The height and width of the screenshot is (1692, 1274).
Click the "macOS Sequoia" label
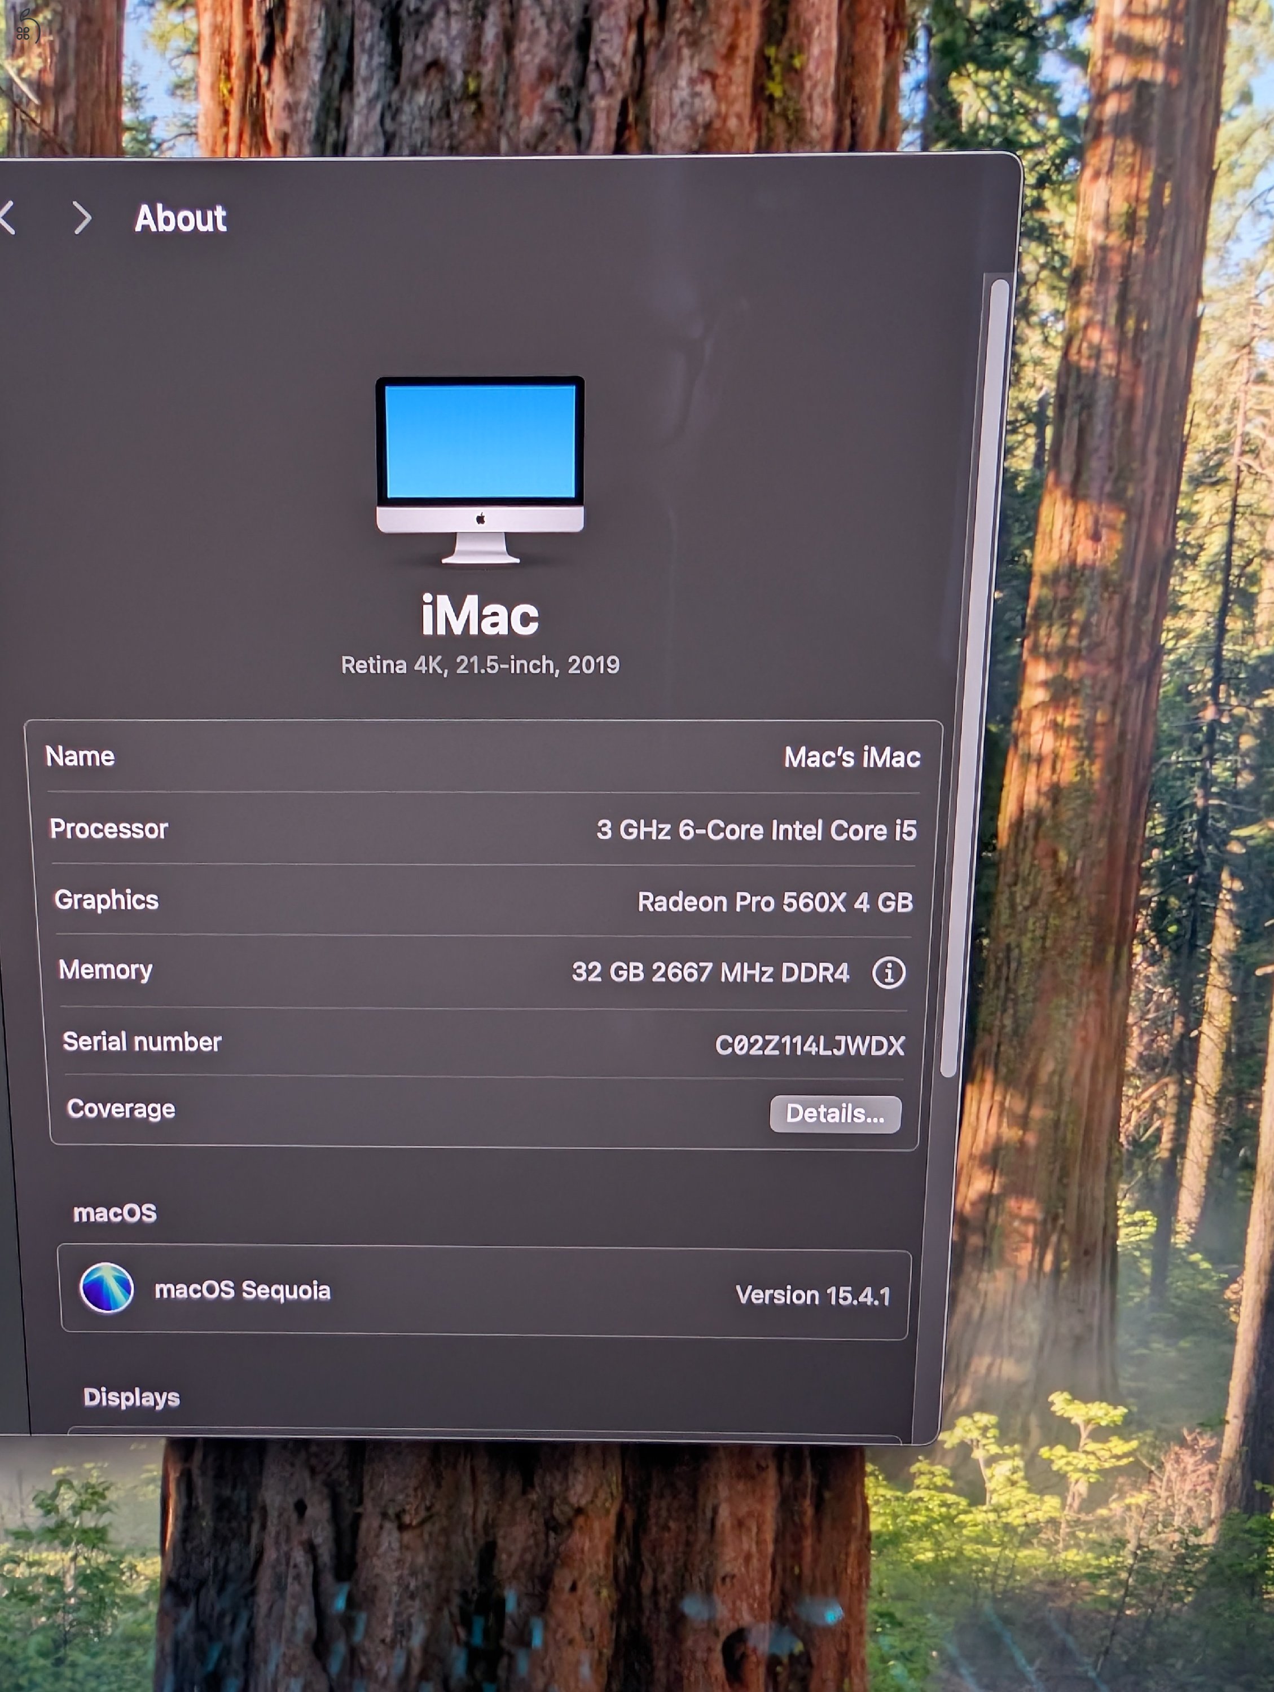[x=243, y=1290]
